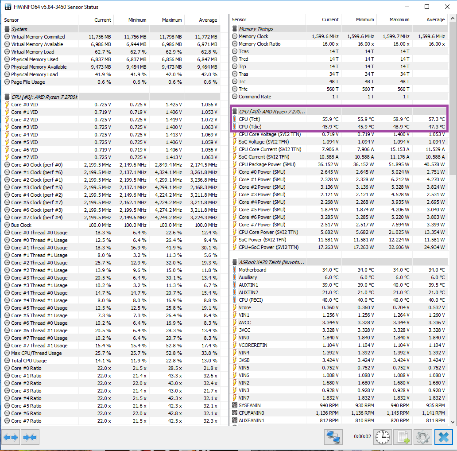The image size is (457, 451).
Task: Click the CPU (Tctl) thermometer icon
Action: [x=235, y=119]
